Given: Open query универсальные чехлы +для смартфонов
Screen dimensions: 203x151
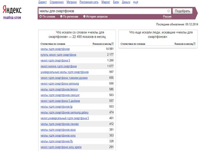Looking at the screenshot, I should pos(65,72).
